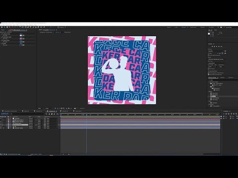
Task: Click Play button in Preview panel
Action: (217, 46)
